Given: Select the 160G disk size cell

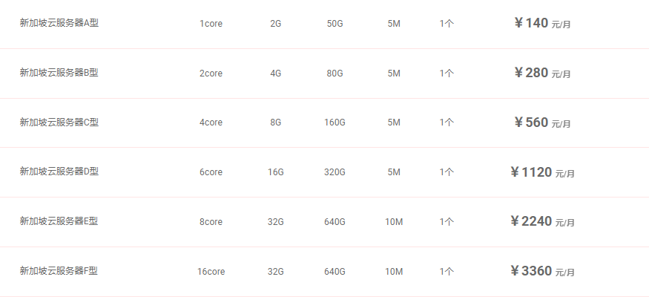Looking at the screenshot, I should [x=335, y=123].
